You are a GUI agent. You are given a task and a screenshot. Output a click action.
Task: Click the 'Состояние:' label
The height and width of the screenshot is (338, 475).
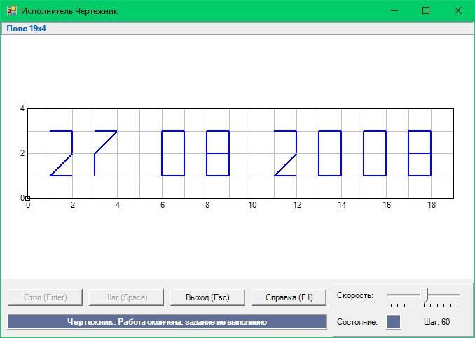[x=357, y=322]
